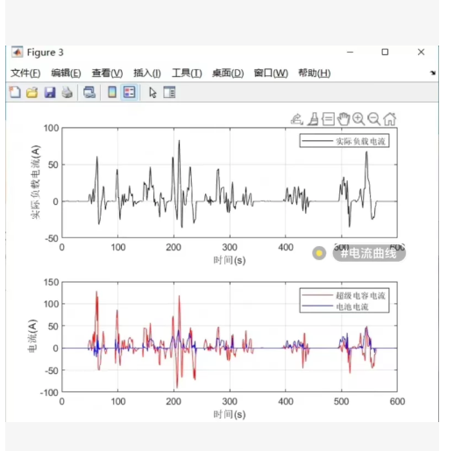Minimize the Figure 3 window
Image resolution: width=454 pixels, height=451 pixels.
click(350, 53)
